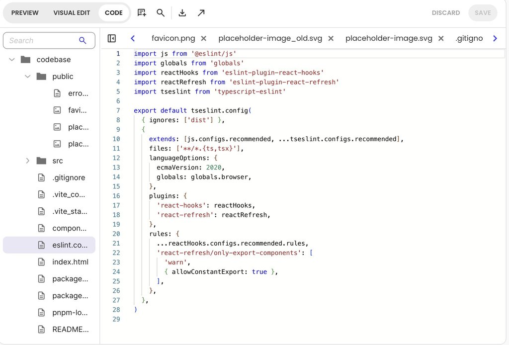509x345 pixels.
Task: Click the document icon beside .vite_co...
Action: coord(41,194)
